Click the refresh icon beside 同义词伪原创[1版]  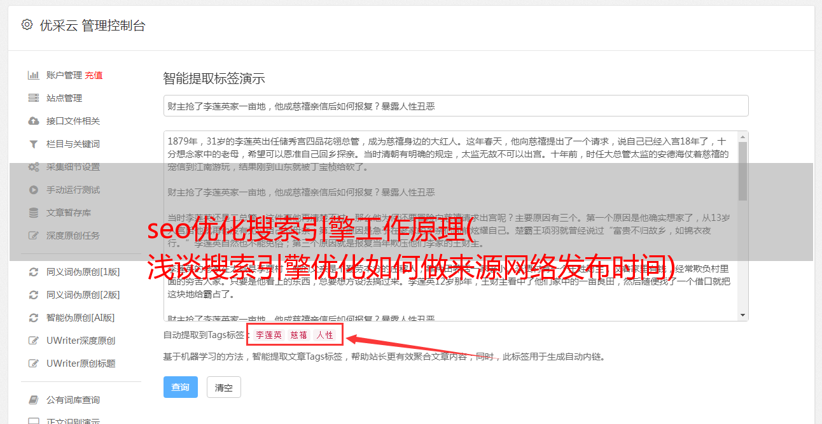[x=34, y=272]
